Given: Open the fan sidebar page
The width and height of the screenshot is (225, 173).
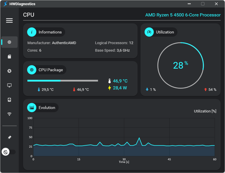Looking at the screenshot, I should 9,71.
